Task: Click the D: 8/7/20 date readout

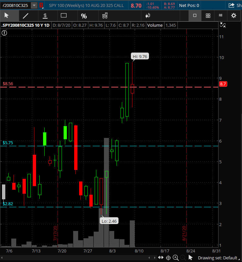Action: click(61, 25)
